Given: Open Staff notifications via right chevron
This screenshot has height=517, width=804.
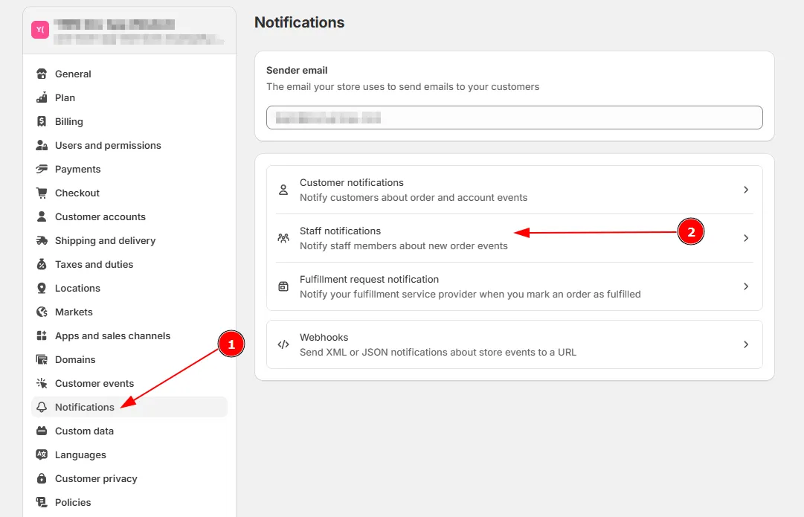Looking at the screenshot, I should 746,238.
